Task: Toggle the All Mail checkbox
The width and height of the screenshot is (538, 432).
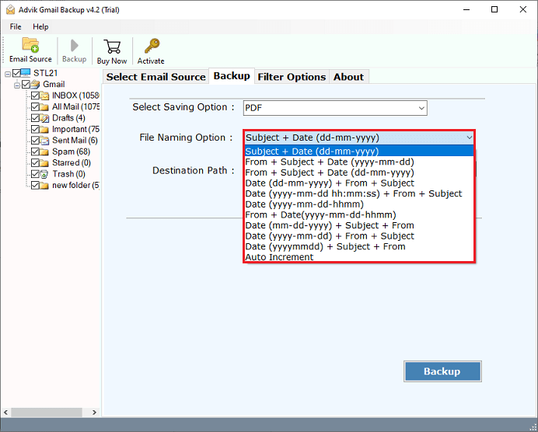Action: pos(35,106)
